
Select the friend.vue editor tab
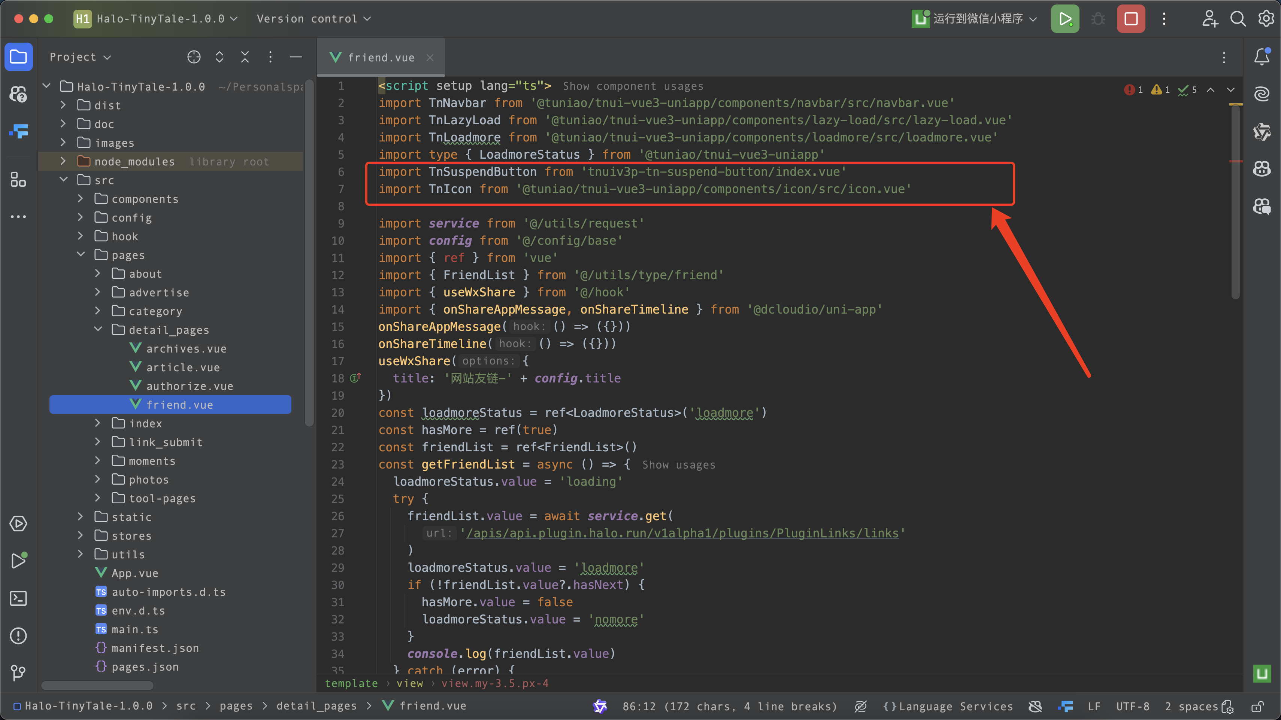pos(381,58)
